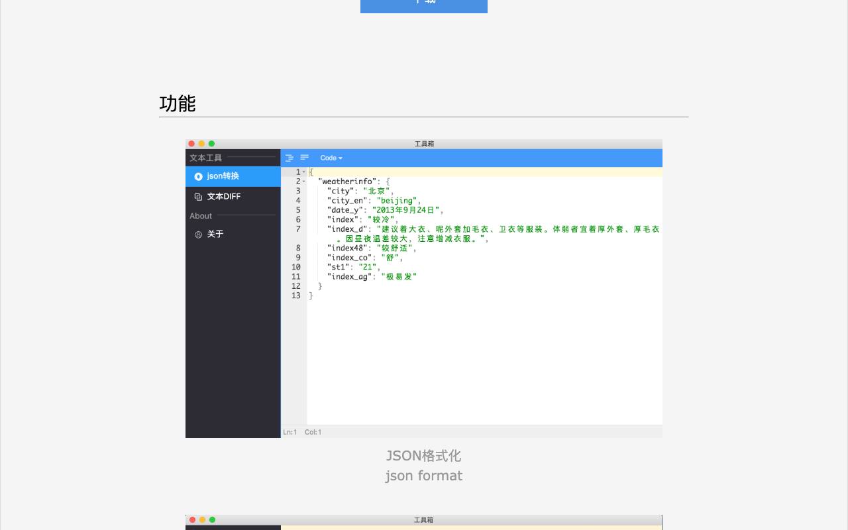Click the "st1" key
This screenshot has height=530, width=848.
pos(338,267)
